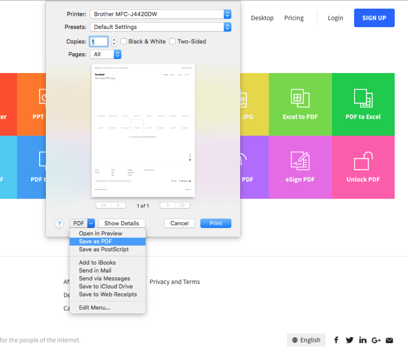Open the Presets dropdown Default Settings
Viewport: 408px width, 348px height.
coord(160,27)
